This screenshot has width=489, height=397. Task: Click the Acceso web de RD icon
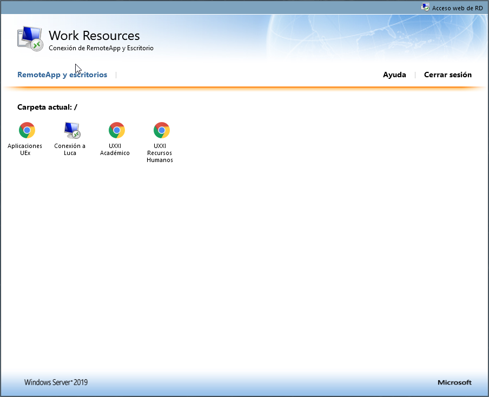pos(425,8)
